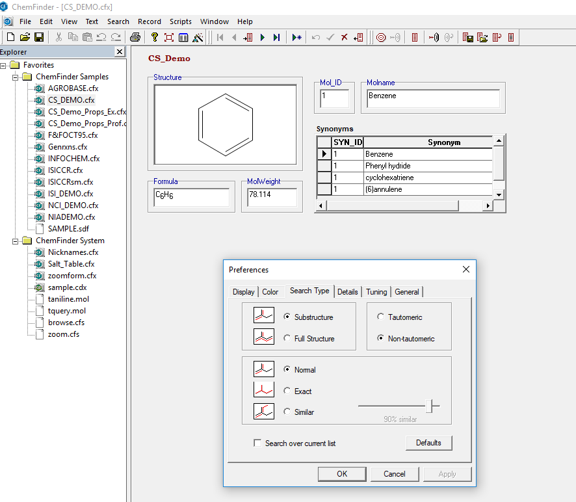
Task: Switch to the Display tab in Preferences
Action: pyautogui.click(x=244, y=292)
